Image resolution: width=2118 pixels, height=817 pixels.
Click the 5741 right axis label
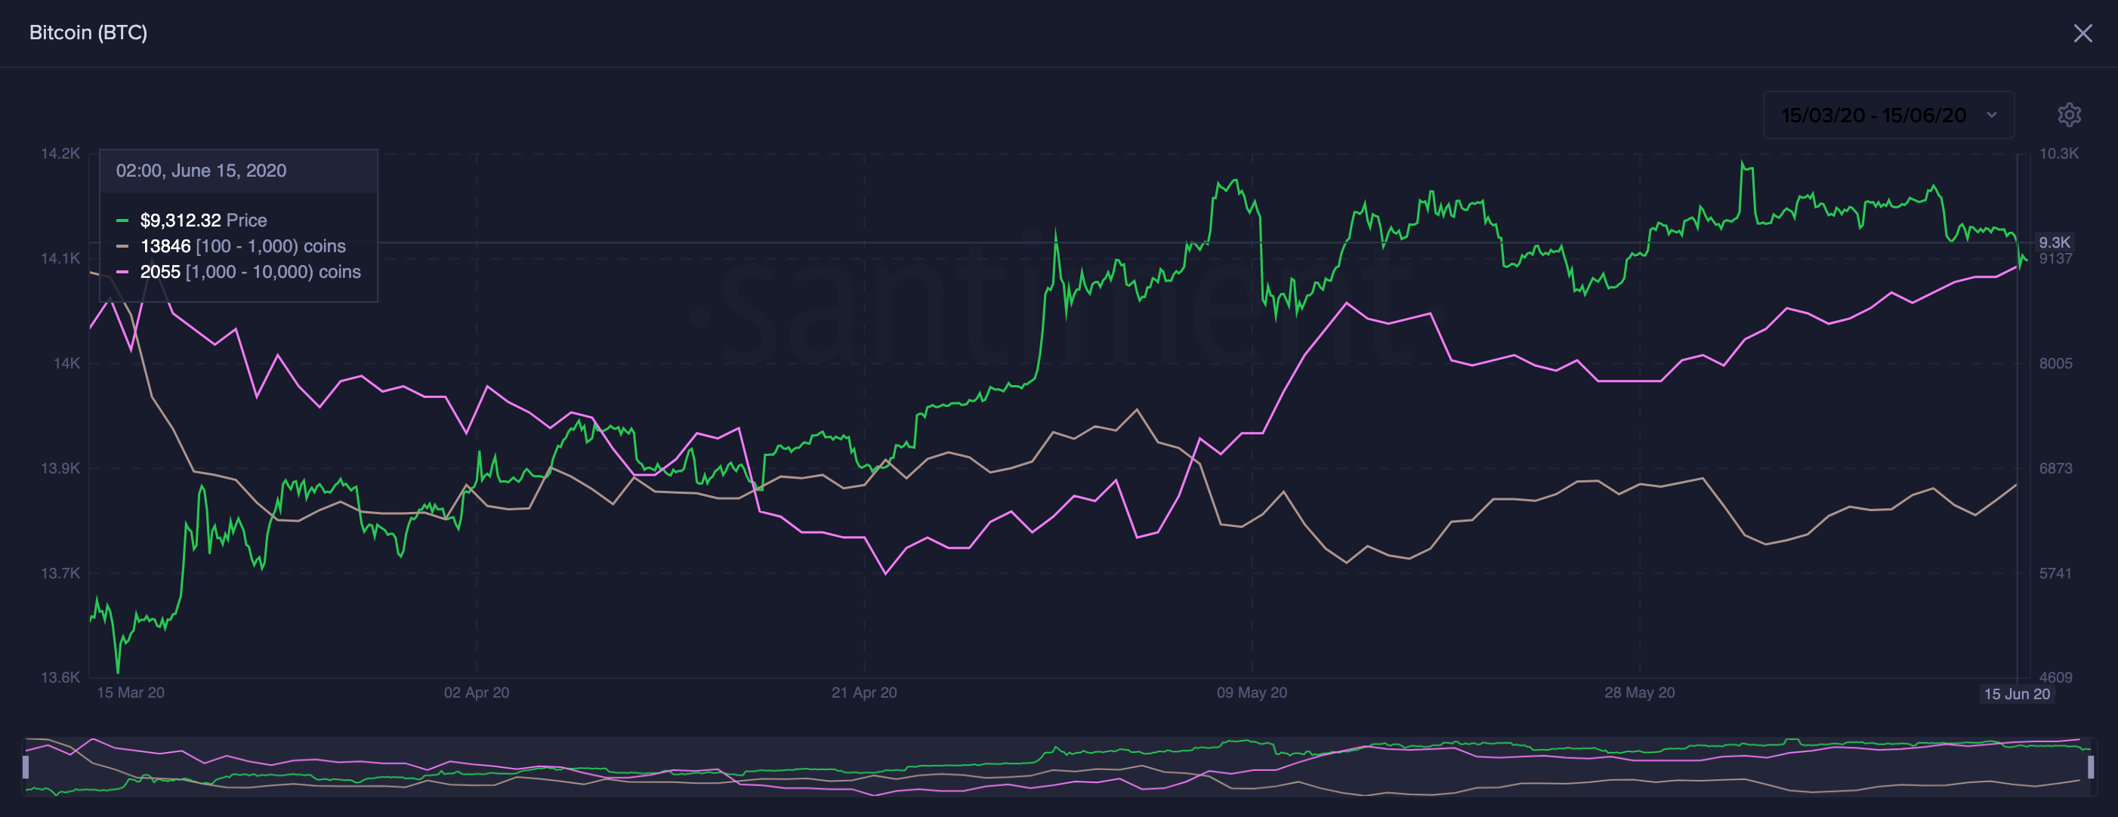coord(2055,573)
